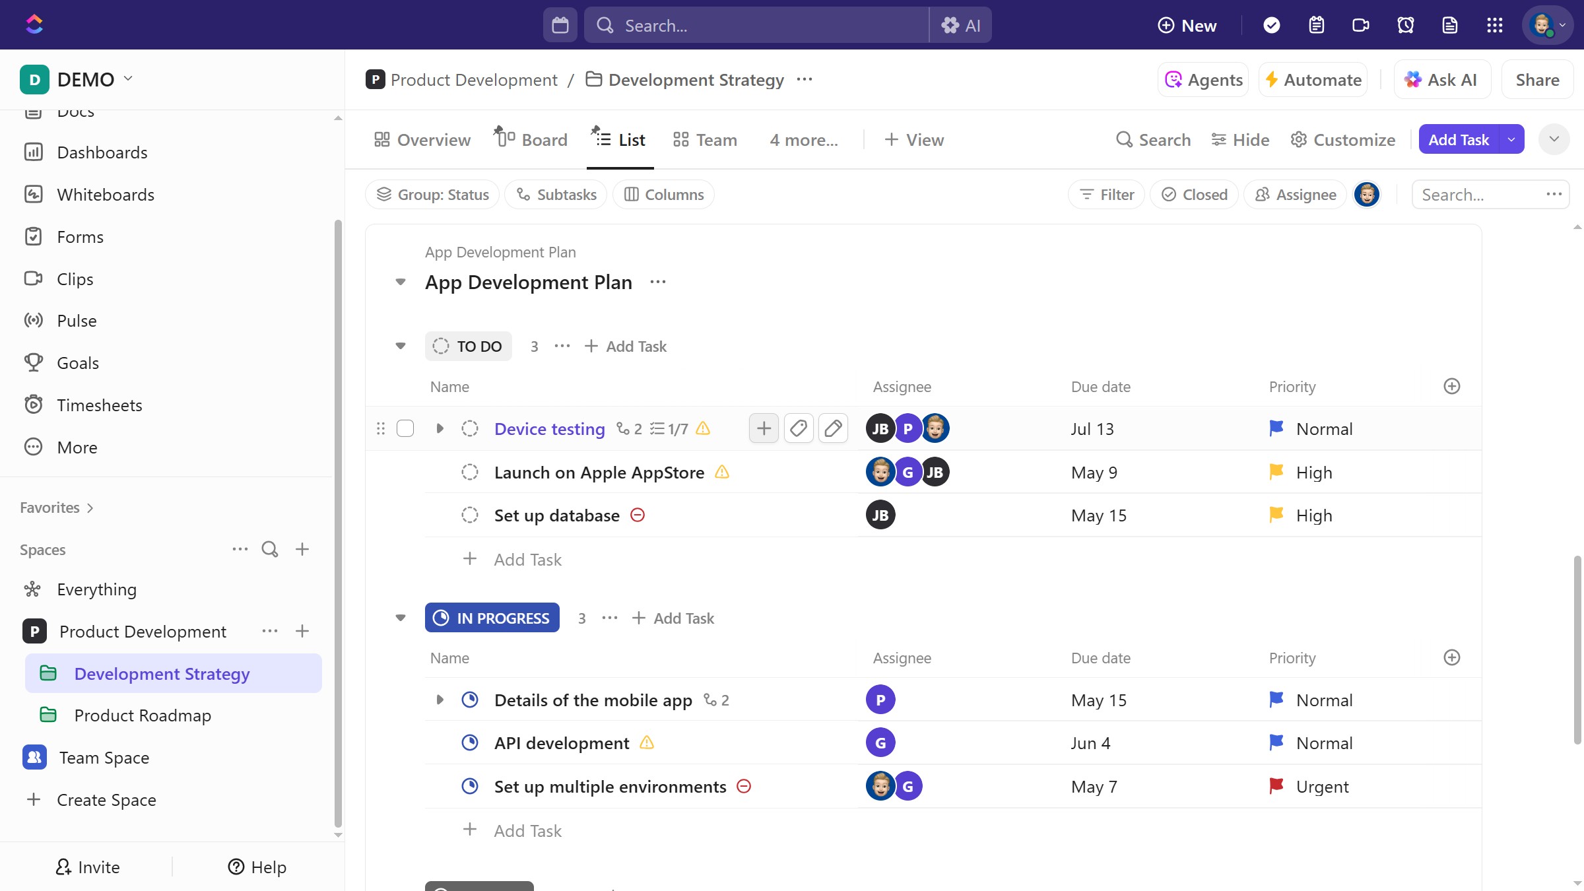Viewport: 1584px width, 891px height.
Task: Select the List tab
Action: coord(620,140)
